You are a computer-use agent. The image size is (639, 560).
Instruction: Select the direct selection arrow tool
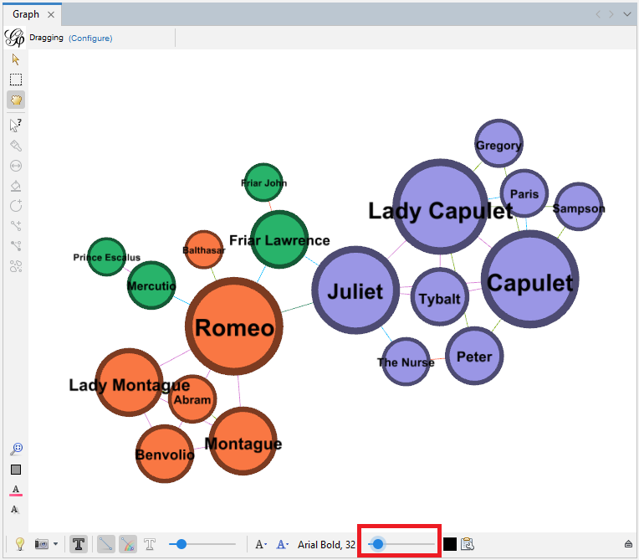coord(16,59)
